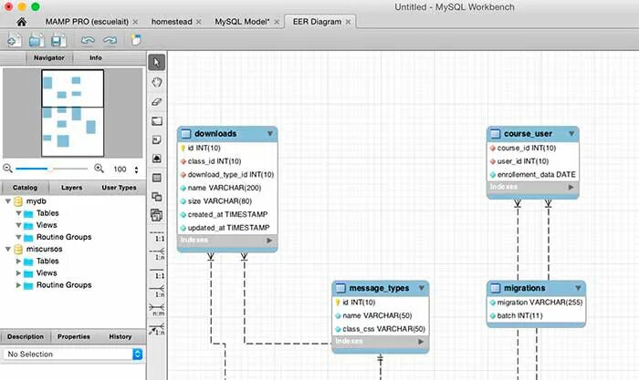Collapse the mydb schema node
639x380 pixels.
click(7, 201)
